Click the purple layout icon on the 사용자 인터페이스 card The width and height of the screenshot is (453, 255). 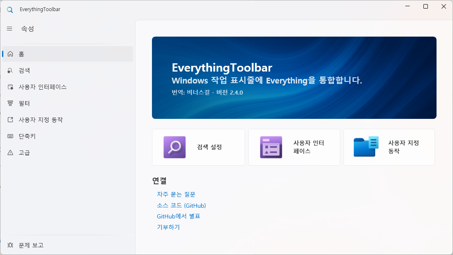tap(271, 147)
